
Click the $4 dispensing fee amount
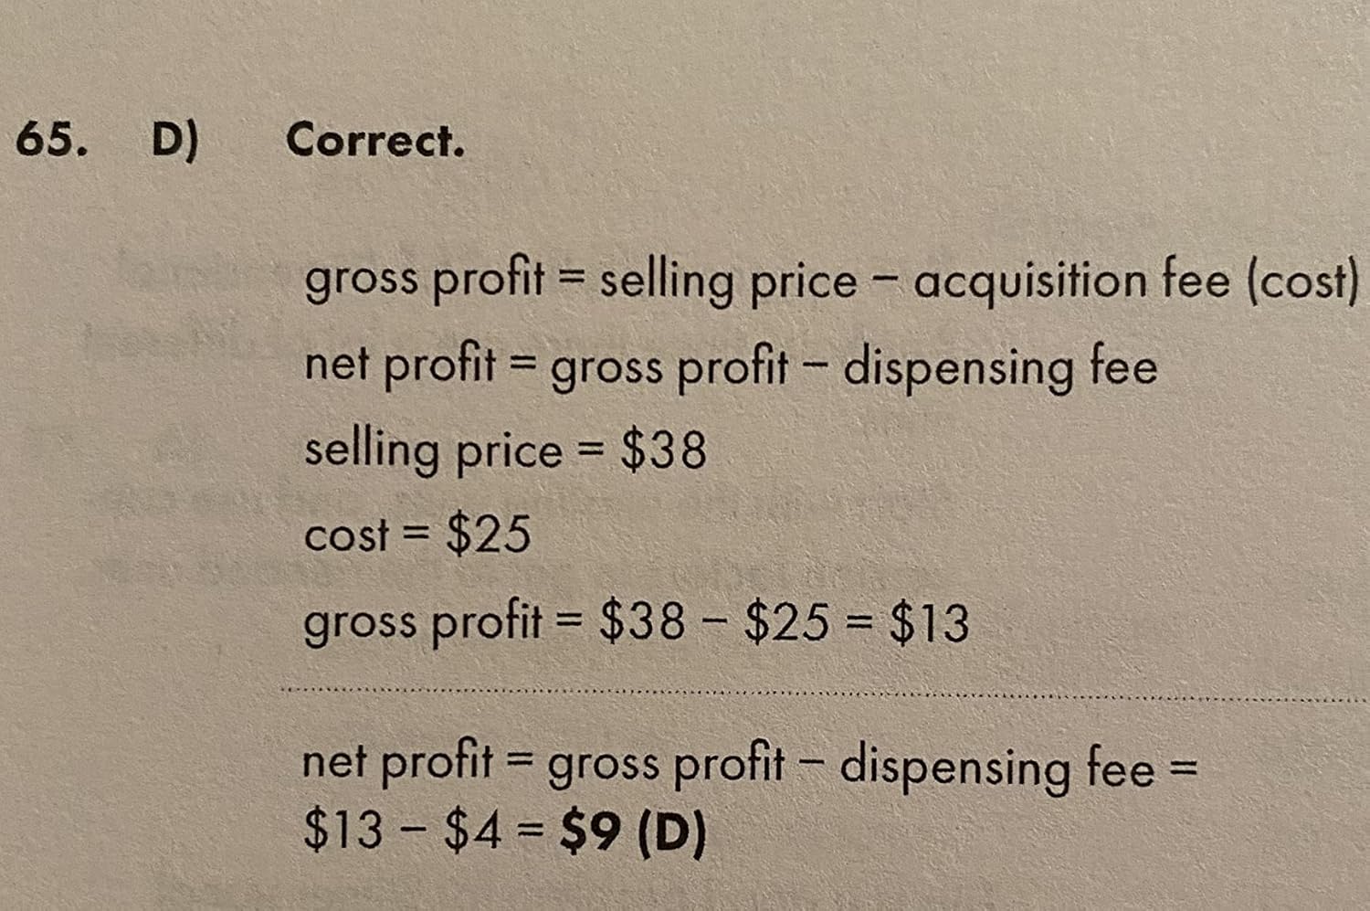tap(473, 832)
